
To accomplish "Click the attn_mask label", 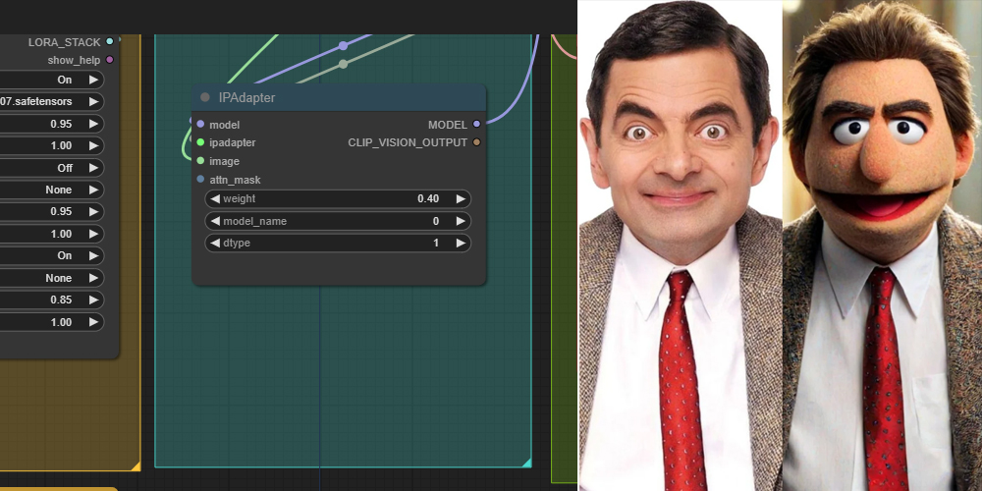I will [x=235, y=180].
